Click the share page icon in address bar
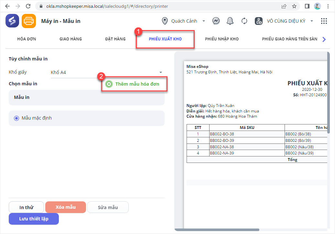Viewport: 335px width, 234px height. [x=284, y=6]
